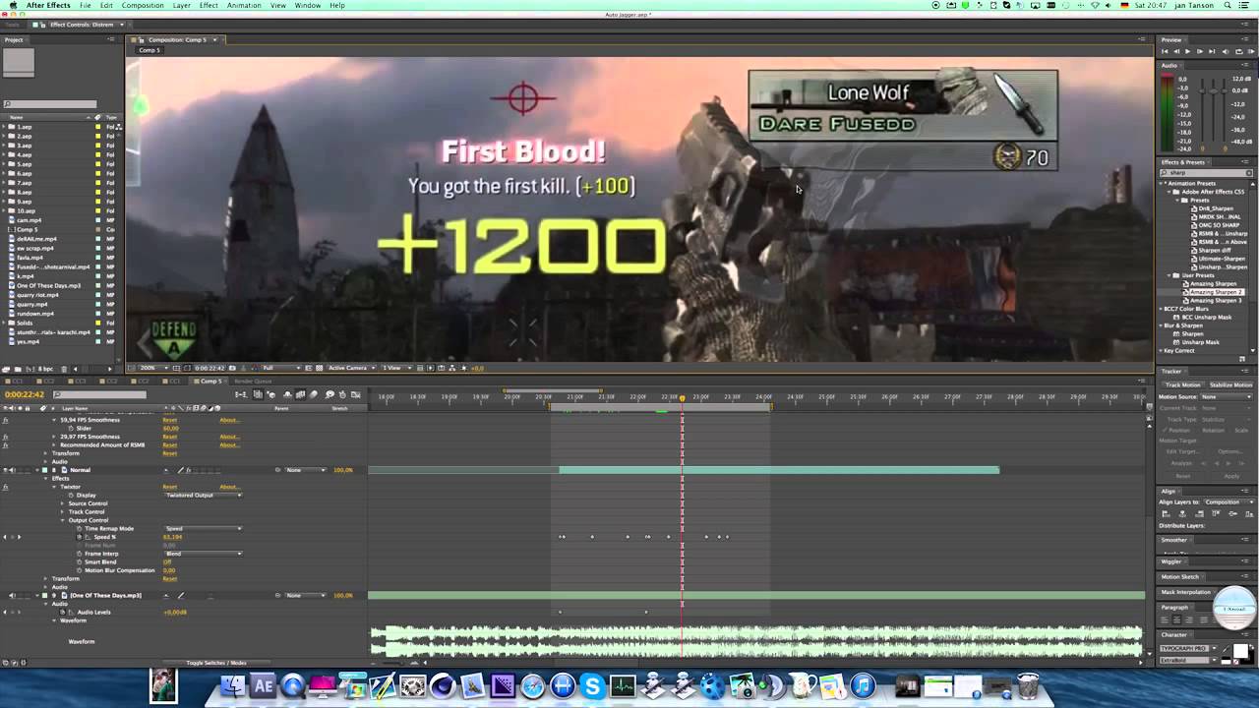Click the timeline search field

[x=99, y=394]
